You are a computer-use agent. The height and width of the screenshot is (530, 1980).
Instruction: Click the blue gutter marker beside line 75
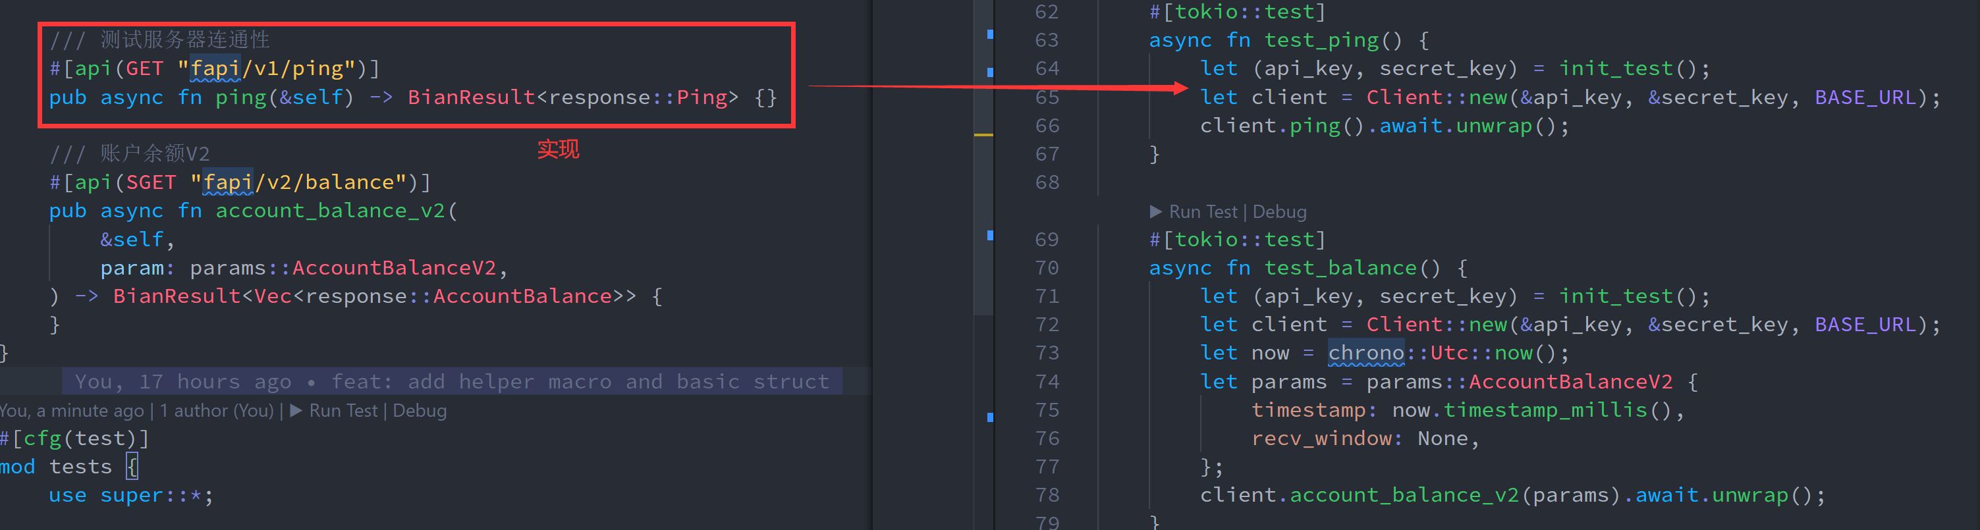pos(990,417)
